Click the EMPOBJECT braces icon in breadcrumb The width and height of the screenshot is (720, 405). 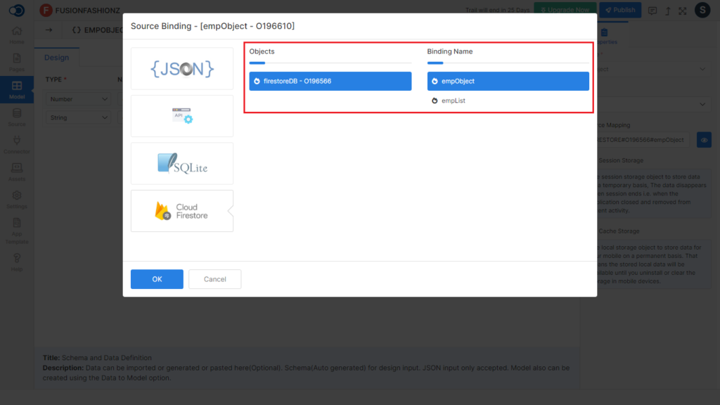click(77, 30)
